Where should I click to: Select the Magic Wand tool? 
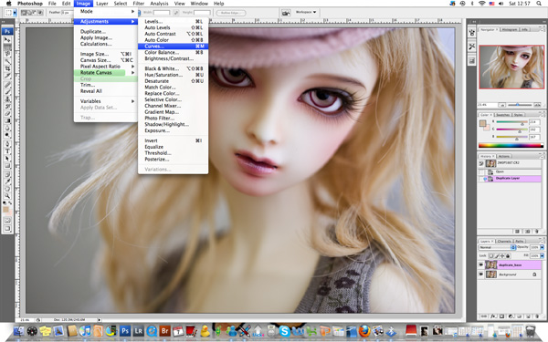click(x=7, y=61)
